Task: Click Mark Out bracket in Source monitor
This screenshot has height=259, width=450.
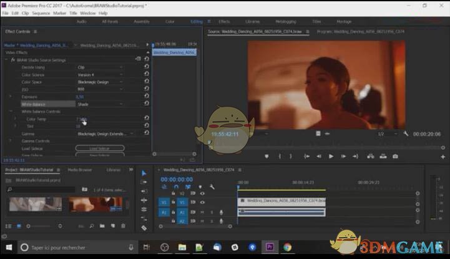Action: pos(290,156)
